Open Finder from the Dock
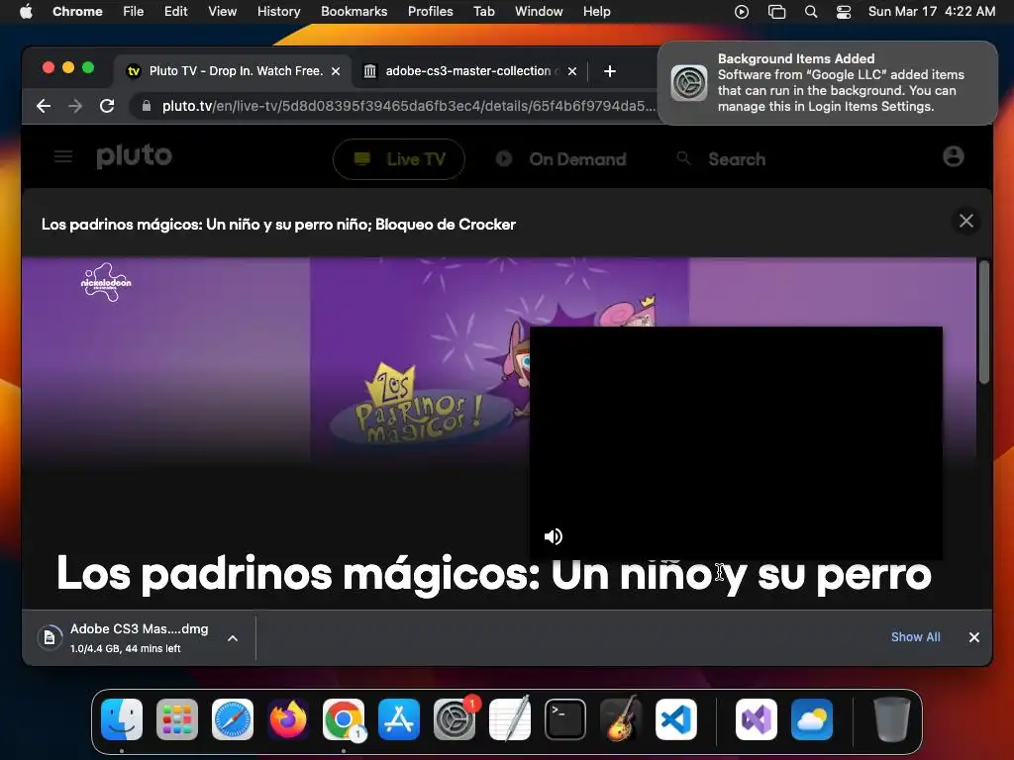1014x760 pixels. point(122,719)
